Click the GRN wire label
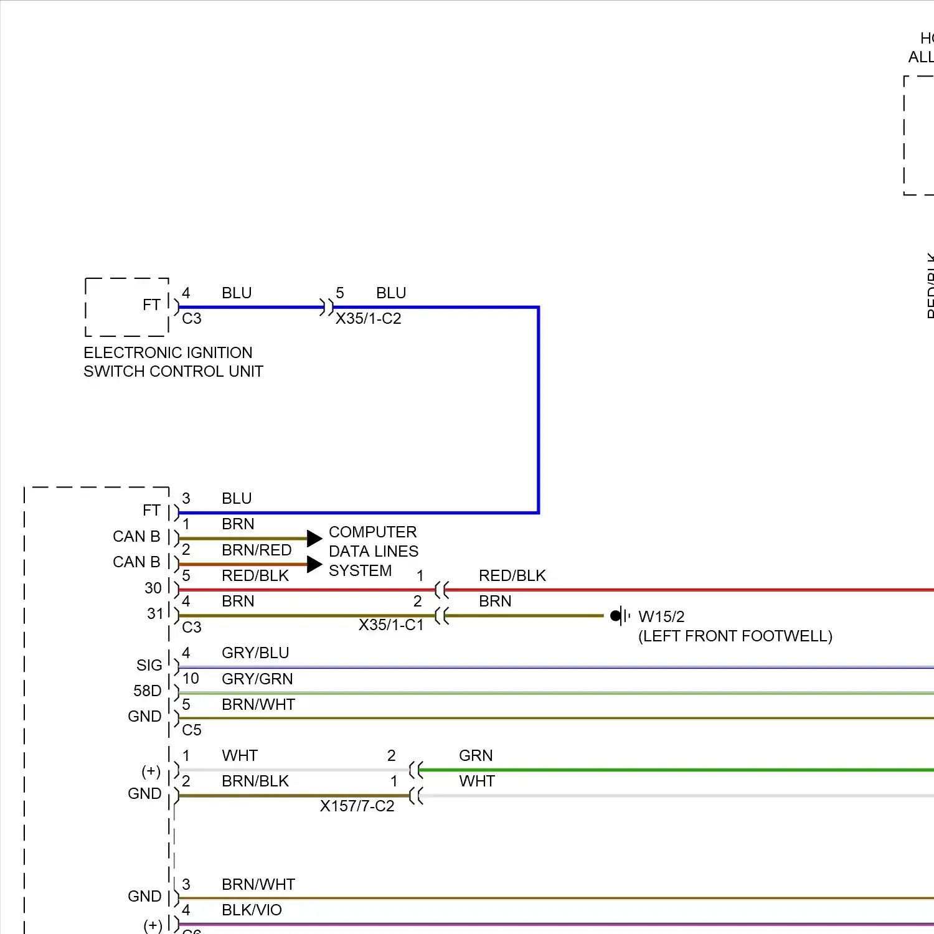This screenshot has height=934, width=934. pos(476,755)
